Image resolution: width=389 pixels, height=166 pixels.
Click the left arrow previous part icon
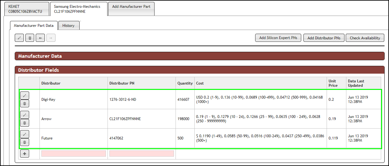[x=40, y=38]
